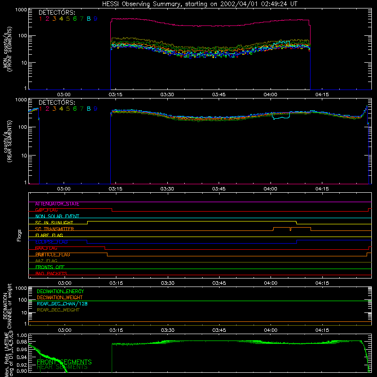Select blue detector 9 in rear segments legend
This screenshot has height=377, width=377.
click(96, 109)
